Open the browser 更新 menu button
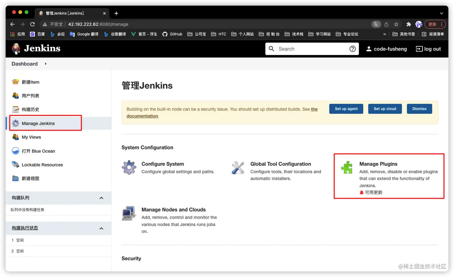454x277 pixels. pyautogui.click(x=435, y=24)
